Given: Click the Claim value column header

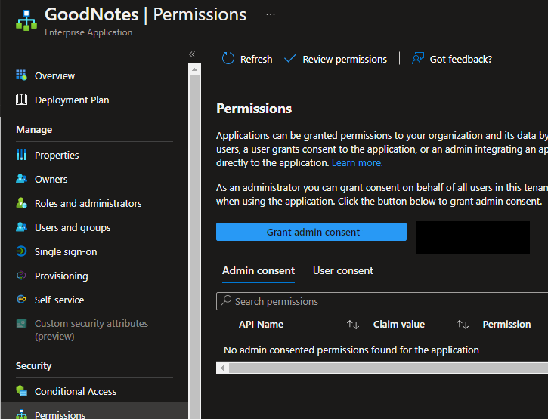Looking at the screenshot, I should click(399, 325).
